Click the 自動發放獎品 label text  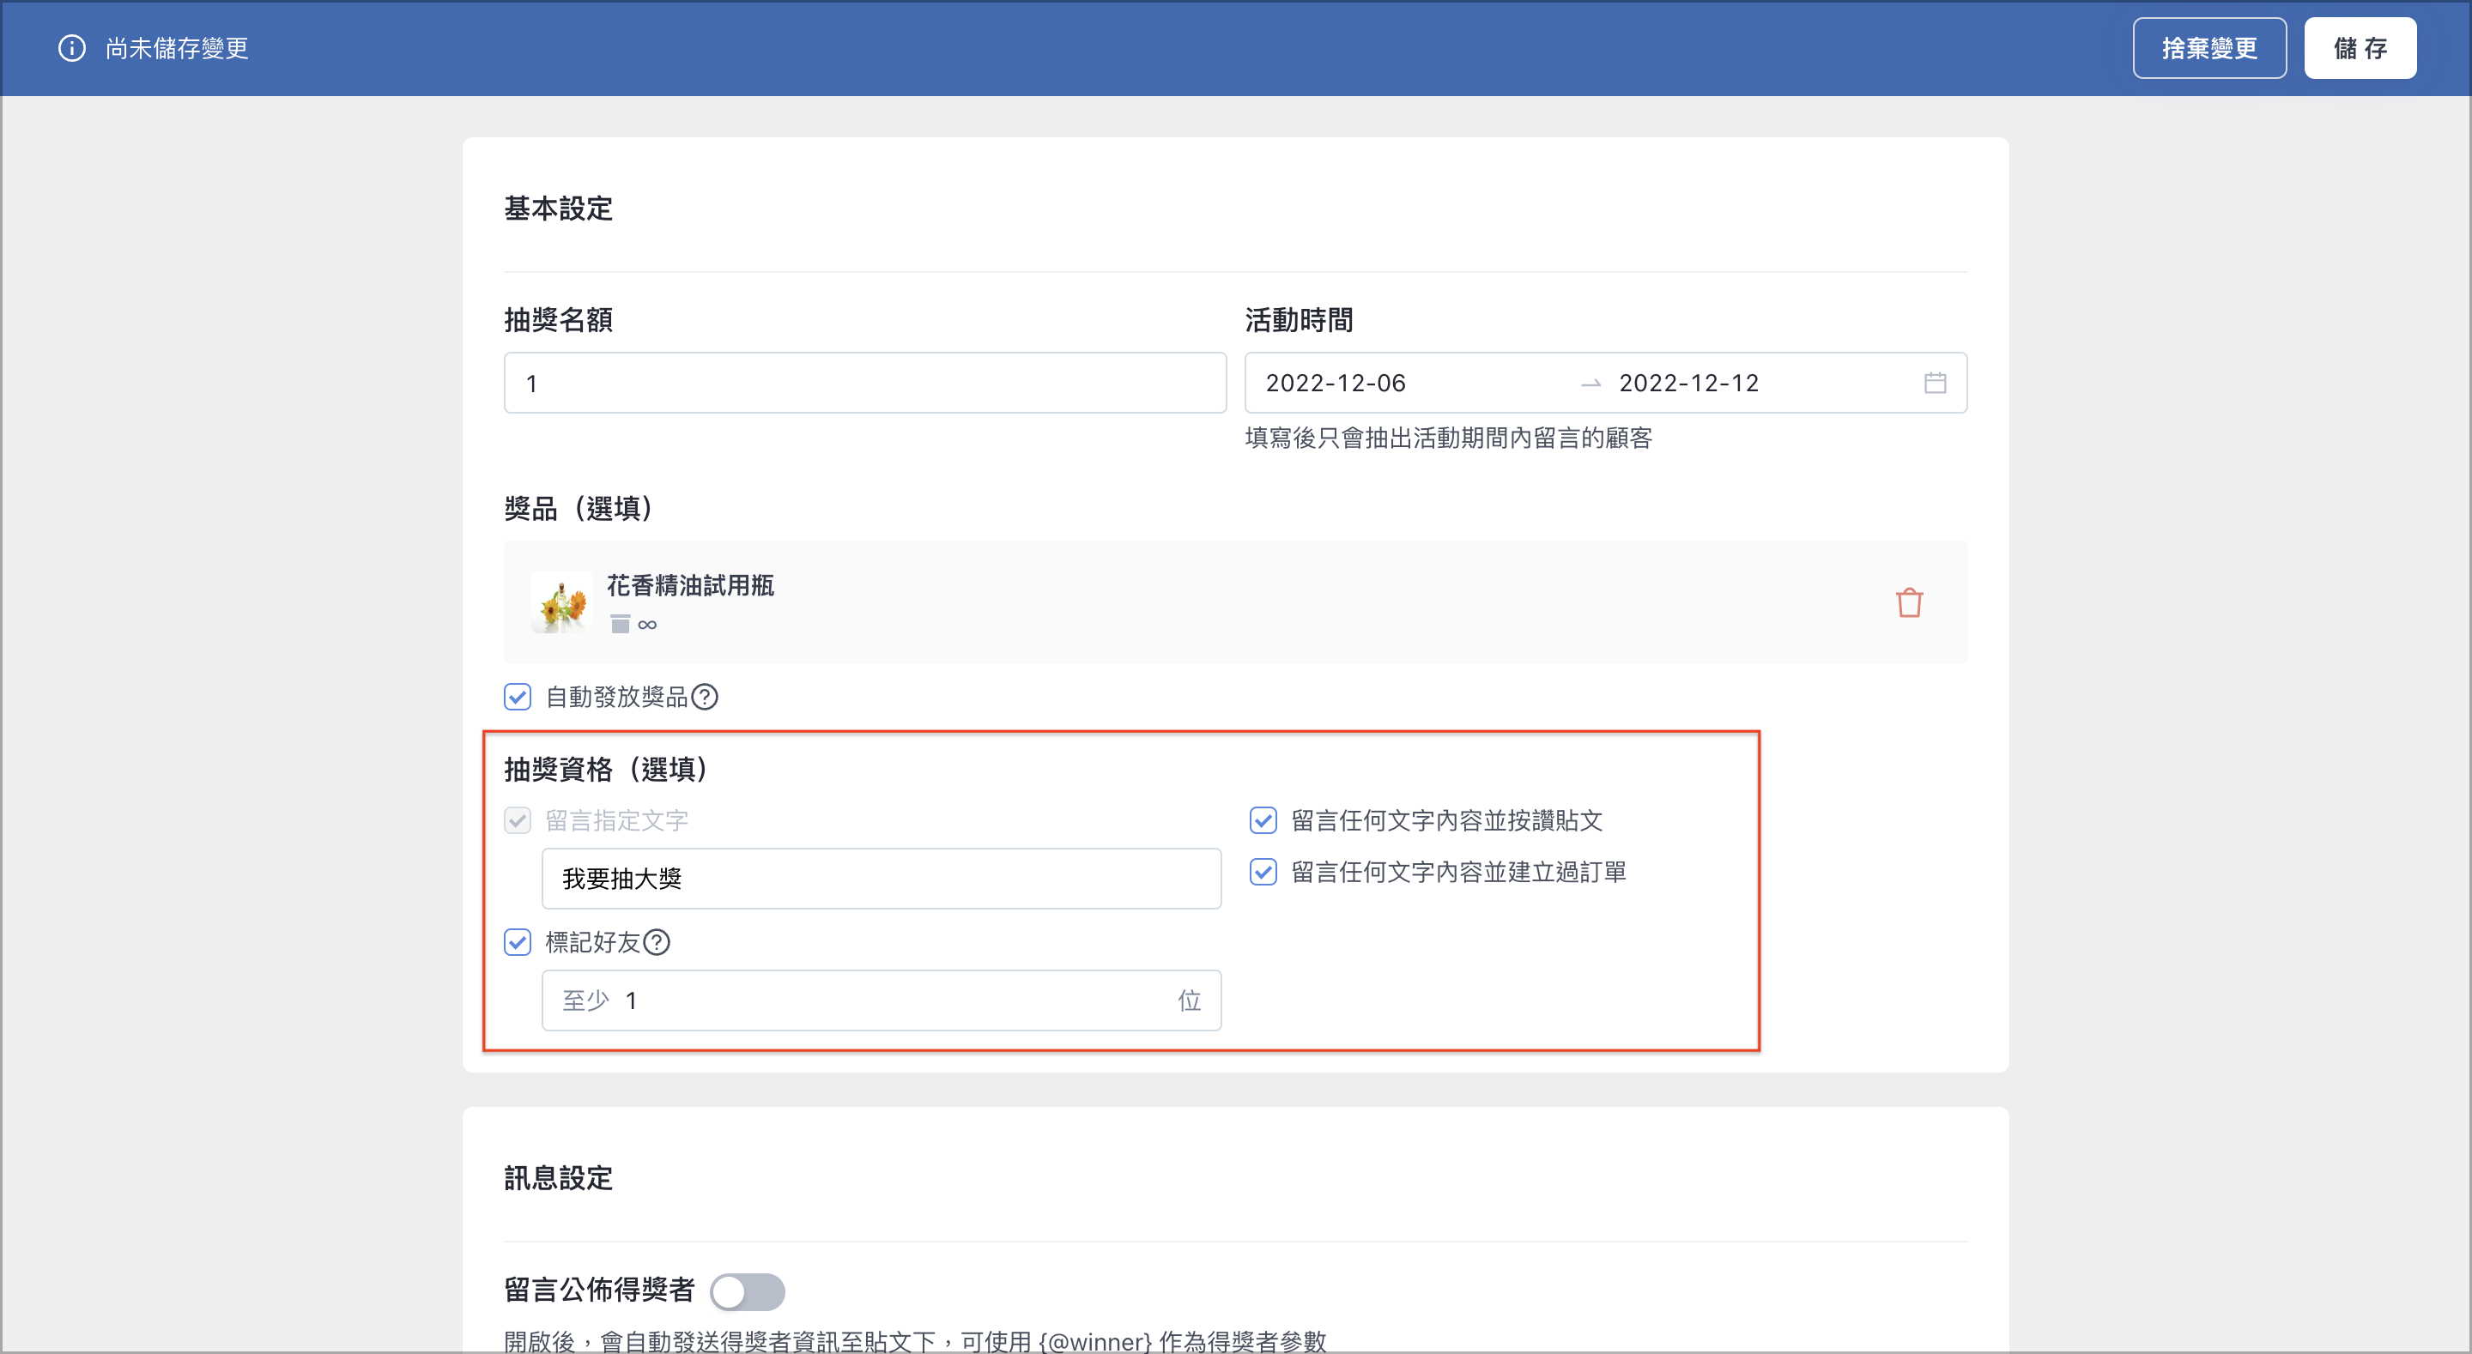tap(616, 697)
